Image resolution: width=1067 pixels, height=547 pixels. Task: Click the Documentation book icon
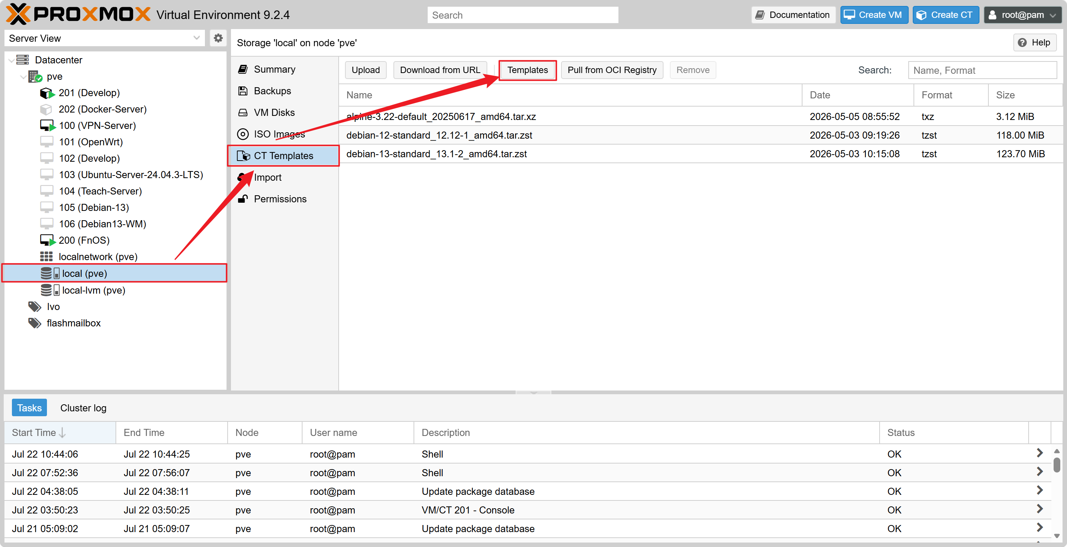click(760, 15)
